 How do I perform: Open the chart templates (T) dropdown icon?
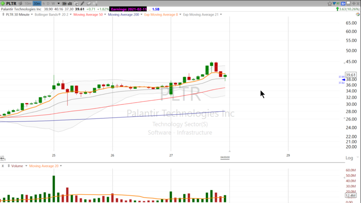click(x=64, y=4)
